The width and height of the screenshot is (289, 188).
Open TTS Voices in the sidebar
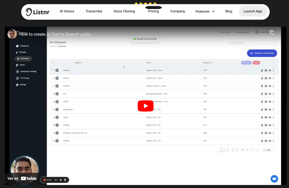pos(23,78)
